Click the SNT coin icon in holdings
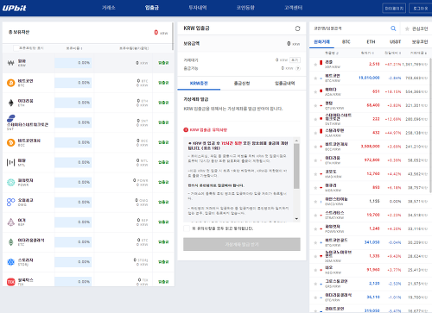This screenshot has width=432, height=313. click(x=11, y=118)
